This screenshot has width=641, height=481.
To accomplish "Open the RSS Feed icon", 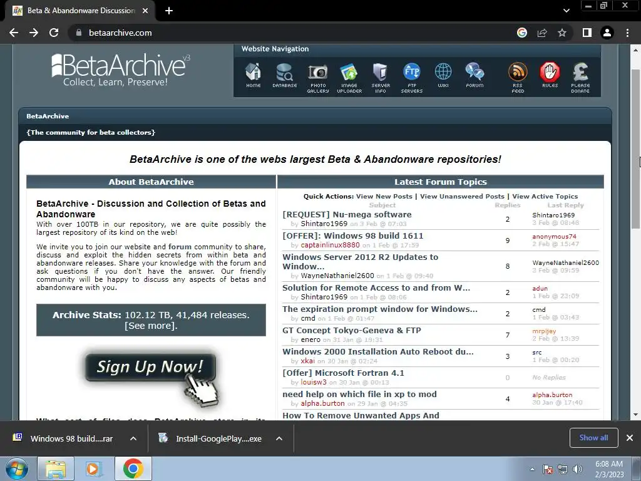I will tap(518, 78).
